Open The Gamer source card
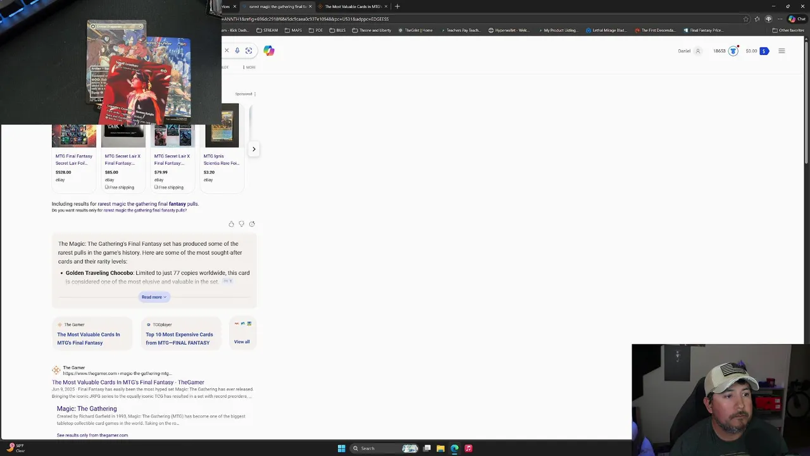Viewport: 810px width, 456px height. pos(92,334)
